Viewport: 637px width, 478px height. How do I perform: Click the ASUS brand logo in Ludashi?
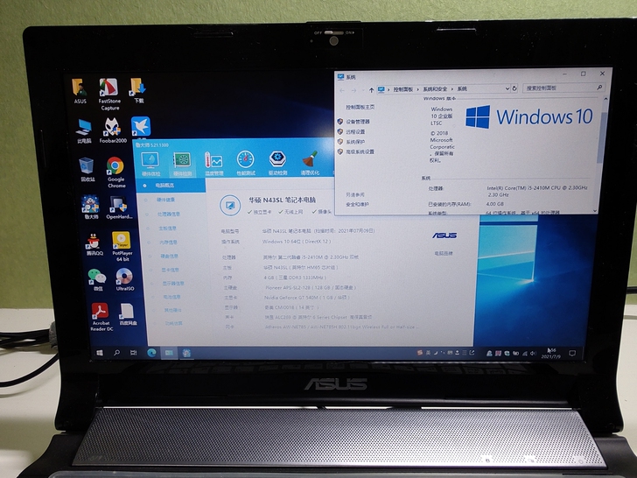pos(444,235)
